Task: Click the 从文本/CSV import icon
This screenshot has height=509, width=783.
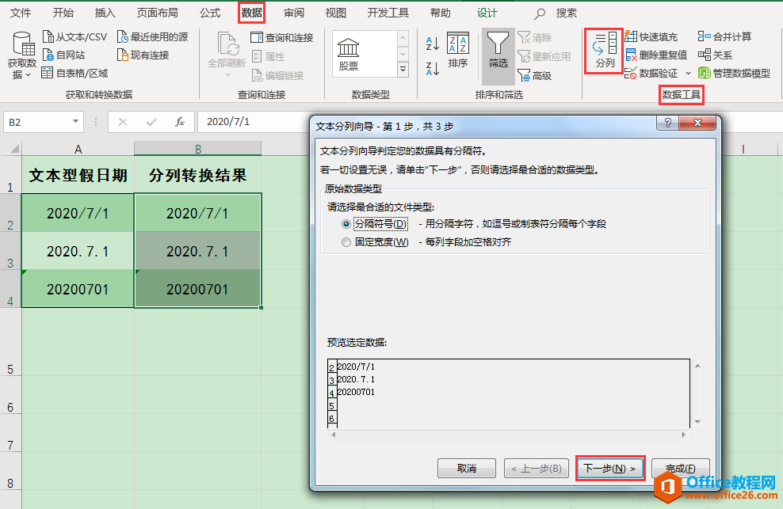Action: click(x=48, y=36)
